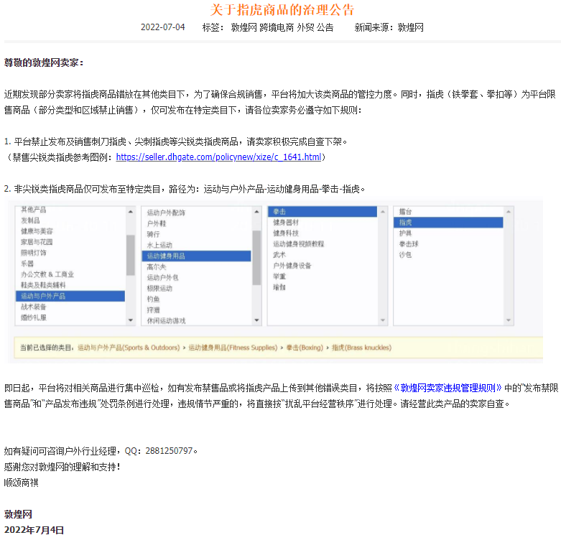Click scrollbar thumb in first category list
This screenshot has height=535, width=561.
(131, 255)
